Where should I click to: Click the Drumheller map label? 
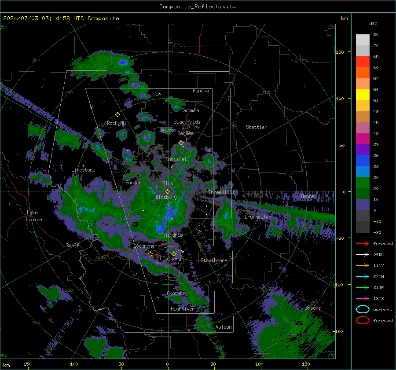(257, 217)
